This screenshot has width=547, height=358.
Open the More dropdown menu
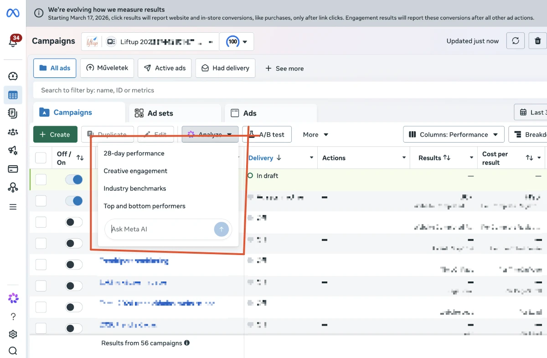[315, 134]
